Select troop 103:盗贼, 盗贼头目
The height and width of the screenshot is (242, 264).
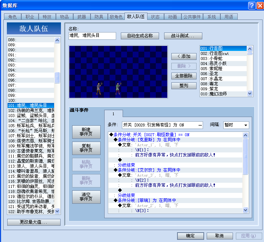[x=31, y=116]
